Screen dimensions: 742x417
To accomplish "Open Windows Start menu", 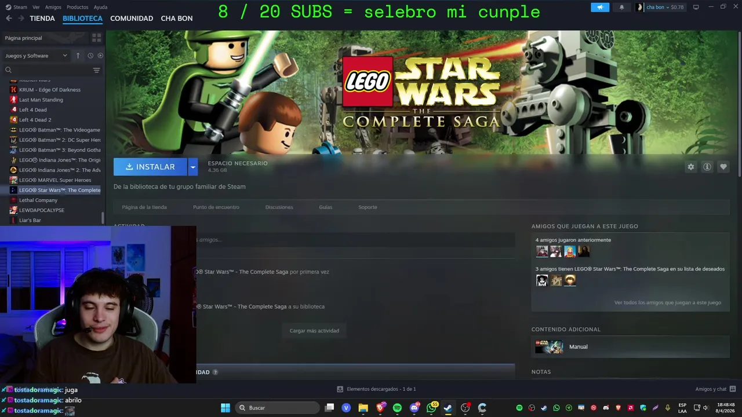I will [x=225, y=408].
